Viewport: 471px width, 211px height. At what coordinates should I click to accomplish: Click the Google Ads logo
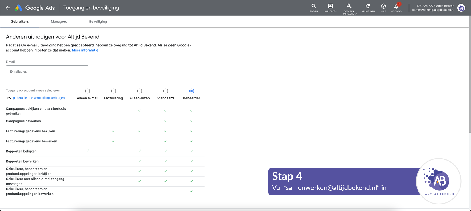click(x=19, y=8)
